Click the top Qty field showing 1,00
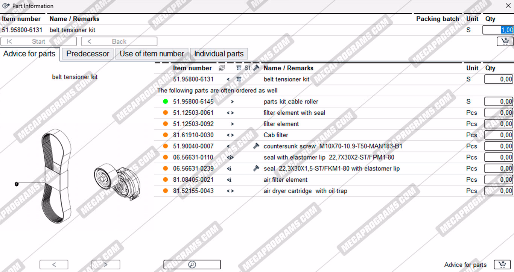This screenshot has width=514, height=272. coord(498,30)
